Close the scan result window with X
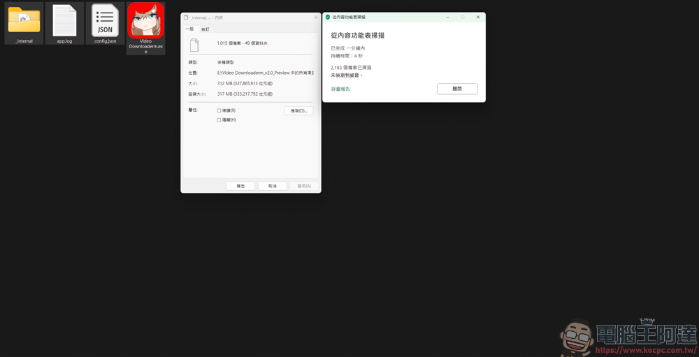The height and width of the screenshot is (357, 699). 478,17
